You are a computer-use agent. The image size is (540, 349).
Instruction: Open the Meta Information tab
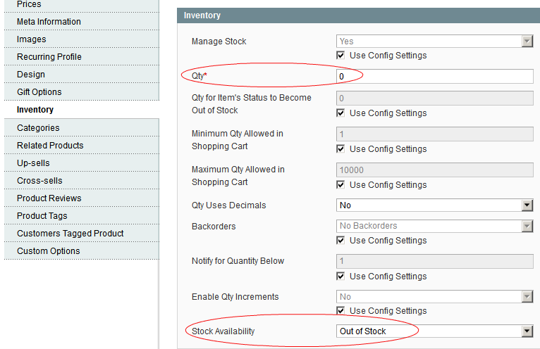(x=82, y=22)
